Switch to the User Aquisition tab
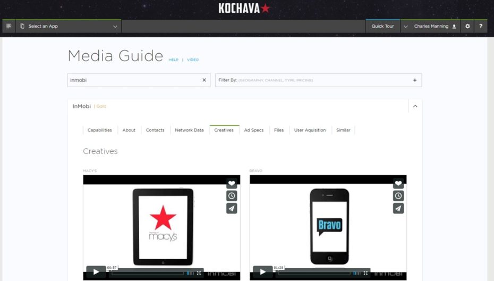This screenshot has width=494, height=281. point(310,130)
